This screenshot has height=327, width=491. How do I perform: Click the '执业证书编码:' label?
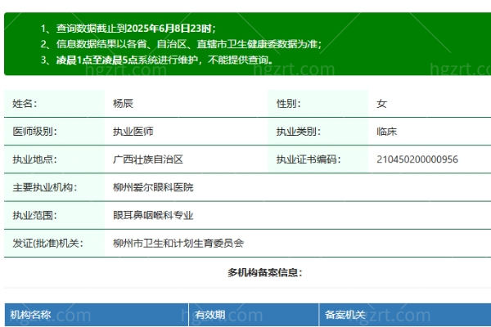coord(309,159)
